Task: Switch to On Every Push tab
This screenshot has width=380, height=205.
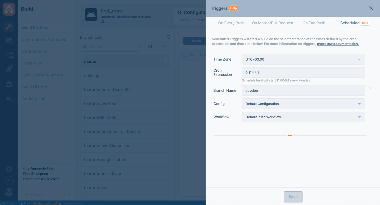Action: tap(231, 23)
